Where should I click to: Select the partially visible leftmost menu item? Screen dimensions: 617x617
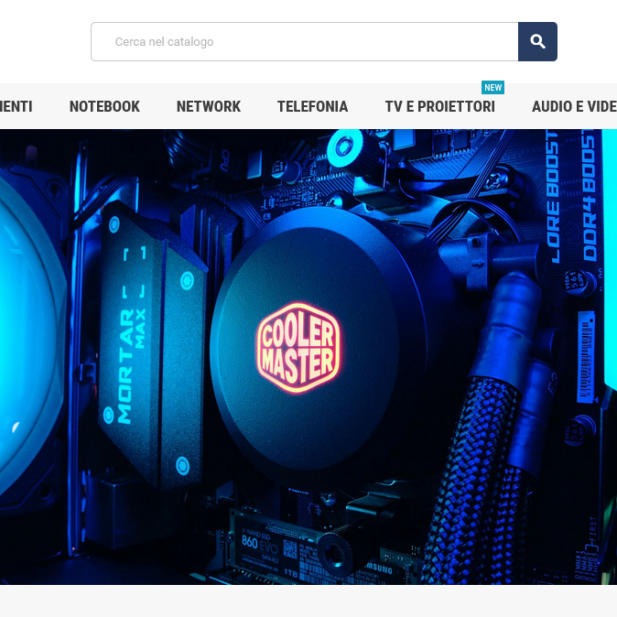pos(16,106)
